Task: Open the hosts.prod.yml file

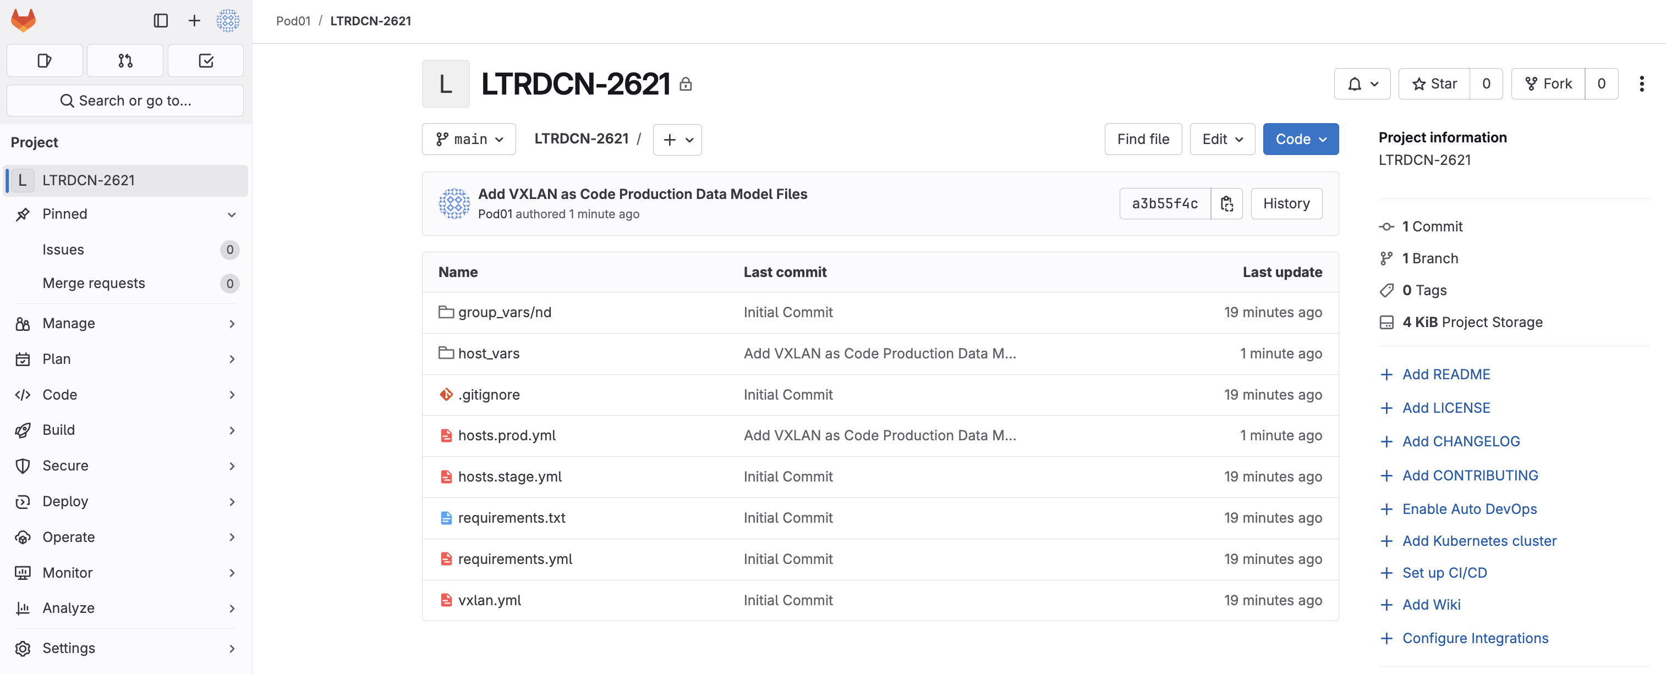Action: coord(506,435)
